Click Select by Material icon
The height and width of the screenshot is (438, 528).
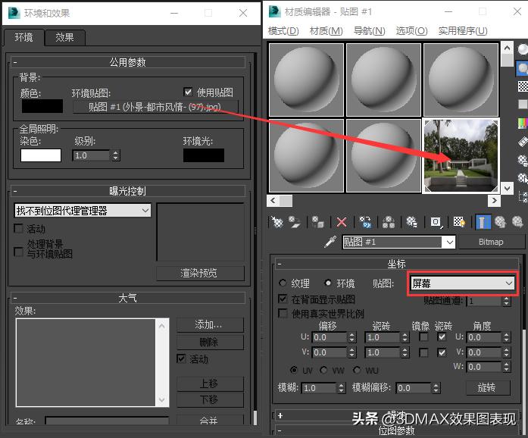522,177
